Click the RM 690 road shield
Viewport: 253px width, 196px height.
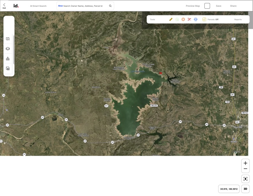(x=154, y=105)
